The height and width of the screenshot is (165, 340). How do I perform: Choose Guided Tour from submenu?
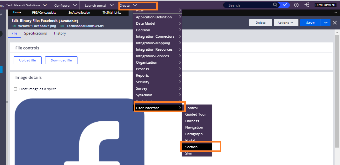pos(197,114)
